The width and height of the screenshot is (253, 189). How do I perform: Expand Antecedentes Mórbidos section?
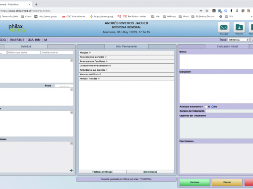(106, 57)
